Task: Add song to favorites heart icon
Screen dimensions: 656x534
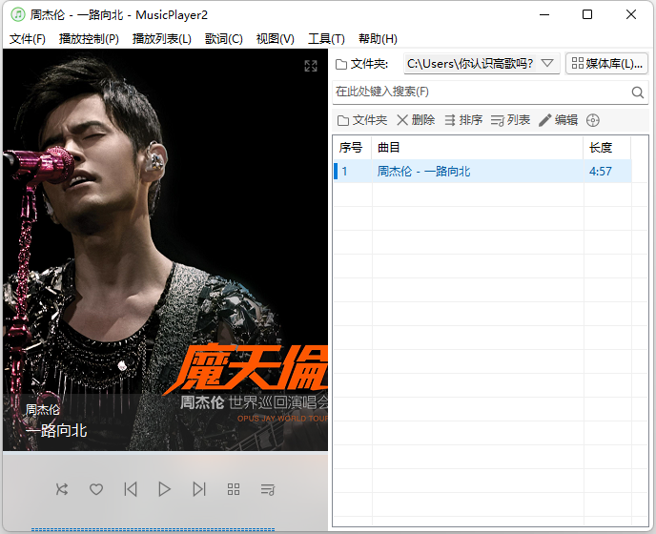Action: pos(96,489)
